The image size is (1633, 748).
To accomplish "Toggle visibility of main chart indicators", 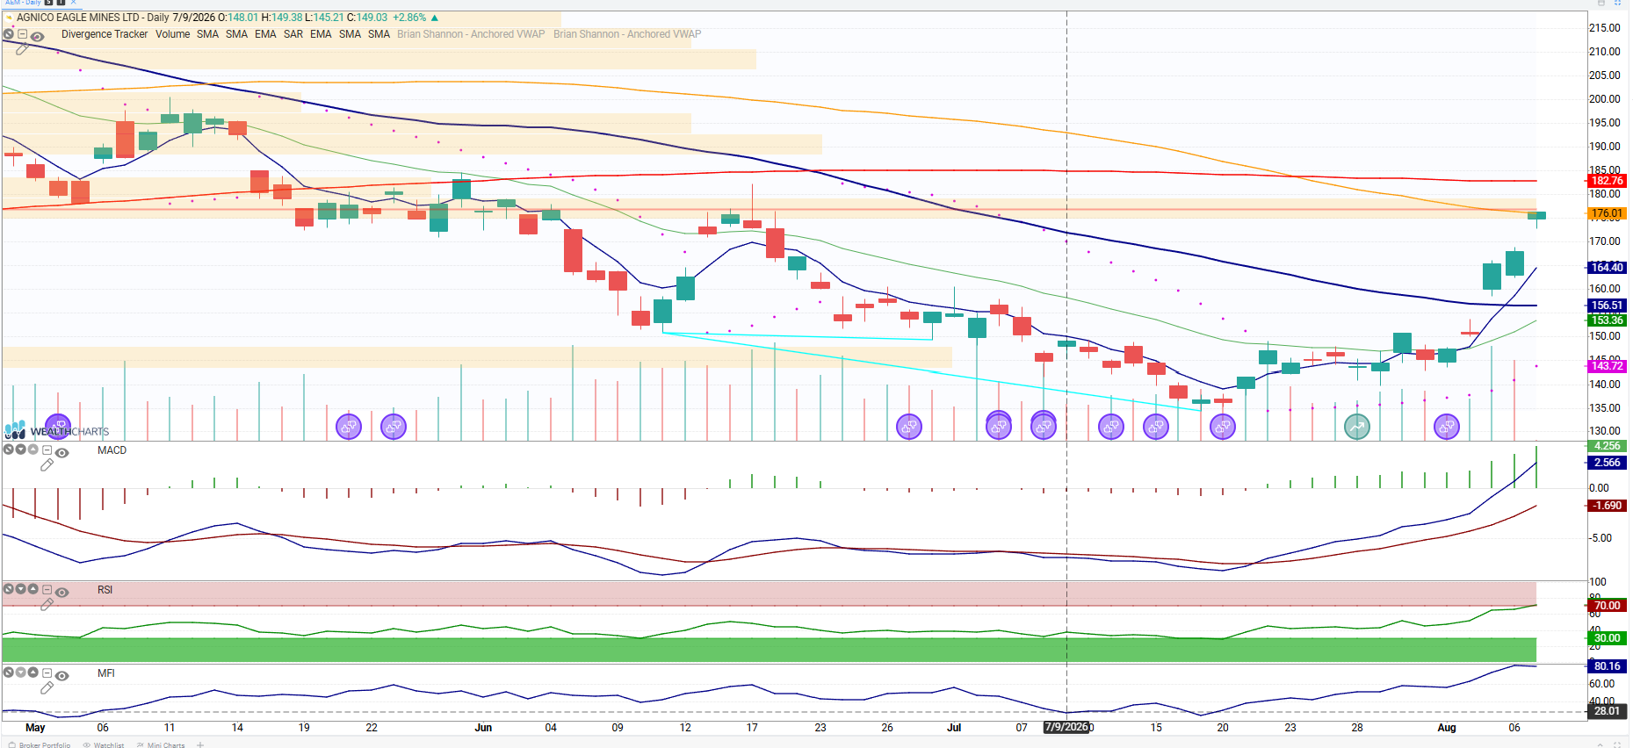I will click(38, 36).
